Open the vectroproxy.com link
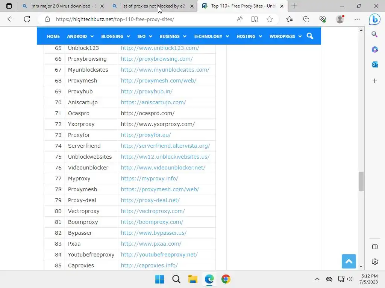This screenshot has height=288, width=385. 153,211
